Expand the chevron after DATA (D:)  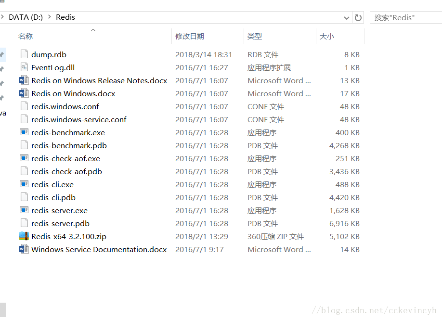[x=50, y=17]
